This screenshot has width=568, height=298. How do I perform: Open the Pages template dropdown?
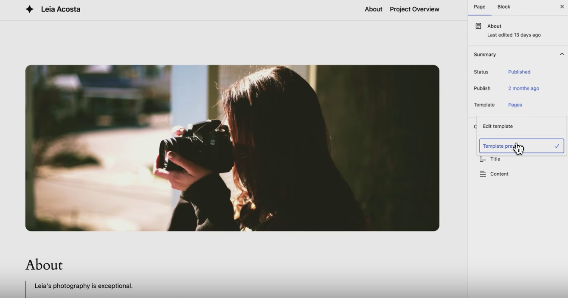tap(515, 105)
